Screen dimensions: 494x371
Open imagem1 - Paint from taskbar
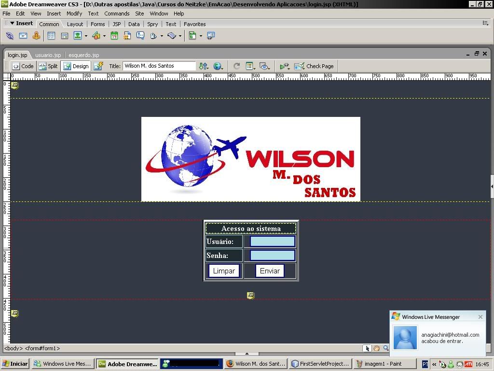click(385, 364)
